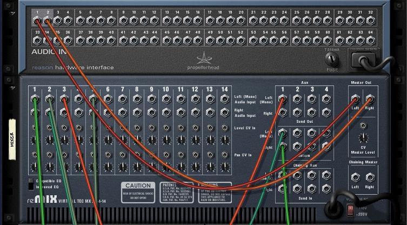Viewport: 407px width, 225px height.
Task: Click the MIXER tape name label
Action: coord(12,139)
